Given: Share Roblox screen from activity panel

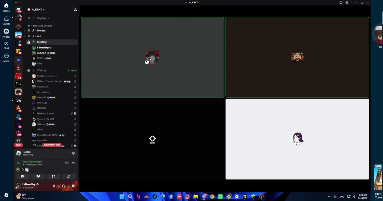Looking at the screenshot, I should [73, 153].
